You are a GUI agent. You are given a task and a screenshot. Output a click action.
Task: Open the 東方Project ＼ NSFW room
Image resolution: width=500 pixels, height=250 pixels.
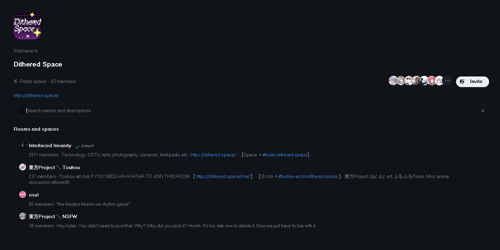coord(53,217)
